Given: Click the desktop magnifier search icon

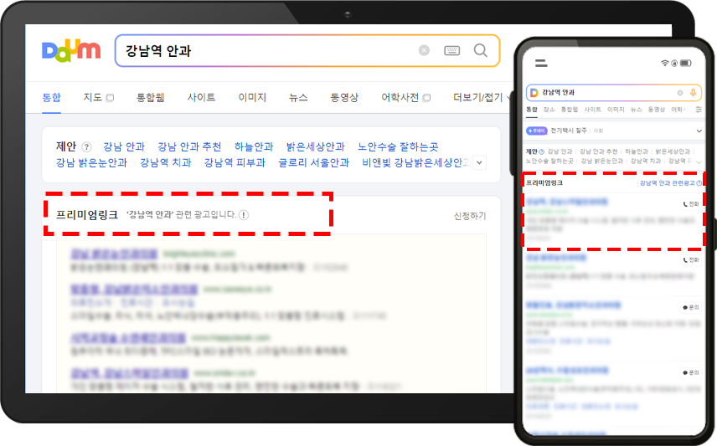Looking at the screenshot, I should 481,50.
